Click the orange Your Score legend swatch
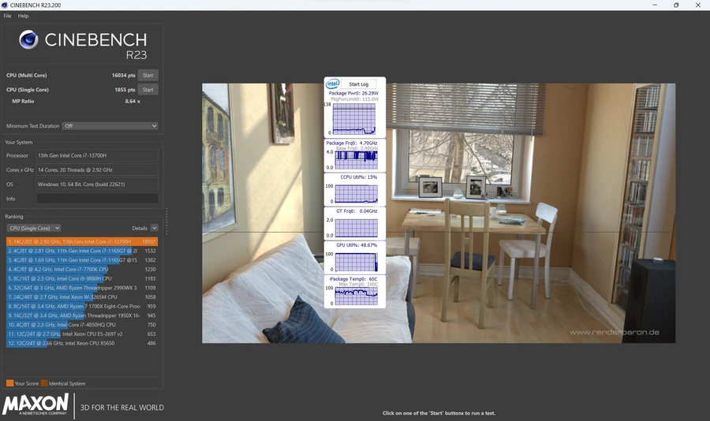 pyautogui.click(x=9, y=383)
